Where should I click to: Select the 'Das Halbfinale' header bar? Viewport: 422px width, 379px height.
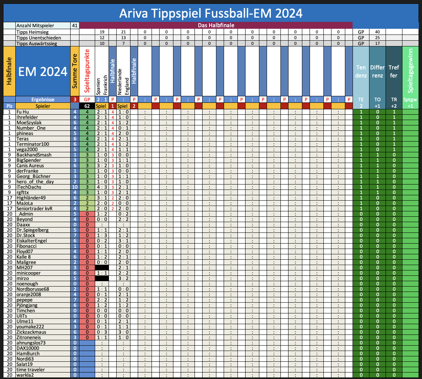pos(216,25)
